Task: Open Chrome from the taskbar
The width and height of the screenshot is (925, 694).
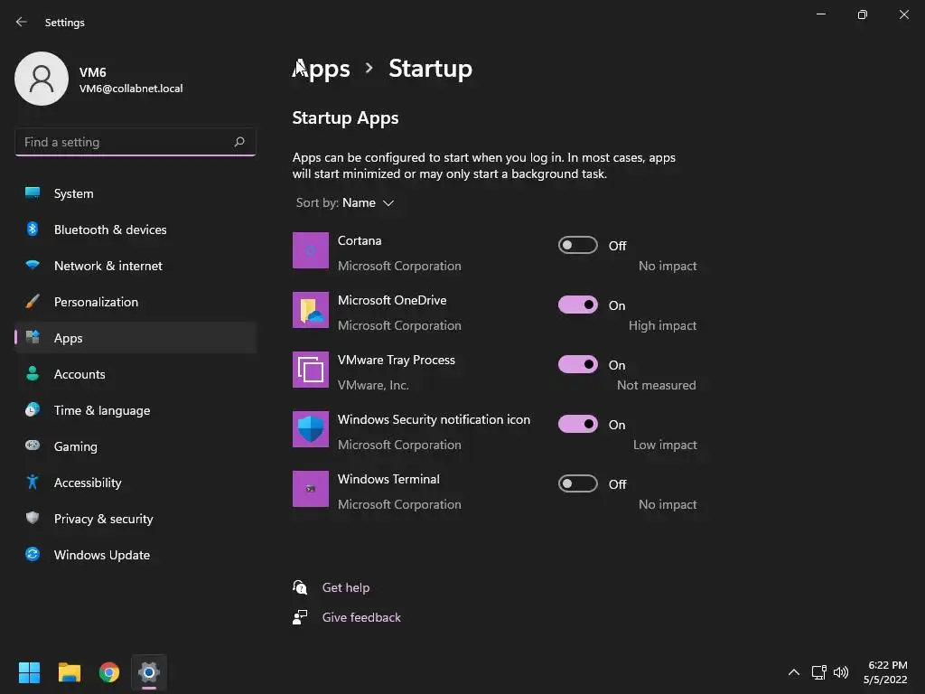Action: click(109, 672)
